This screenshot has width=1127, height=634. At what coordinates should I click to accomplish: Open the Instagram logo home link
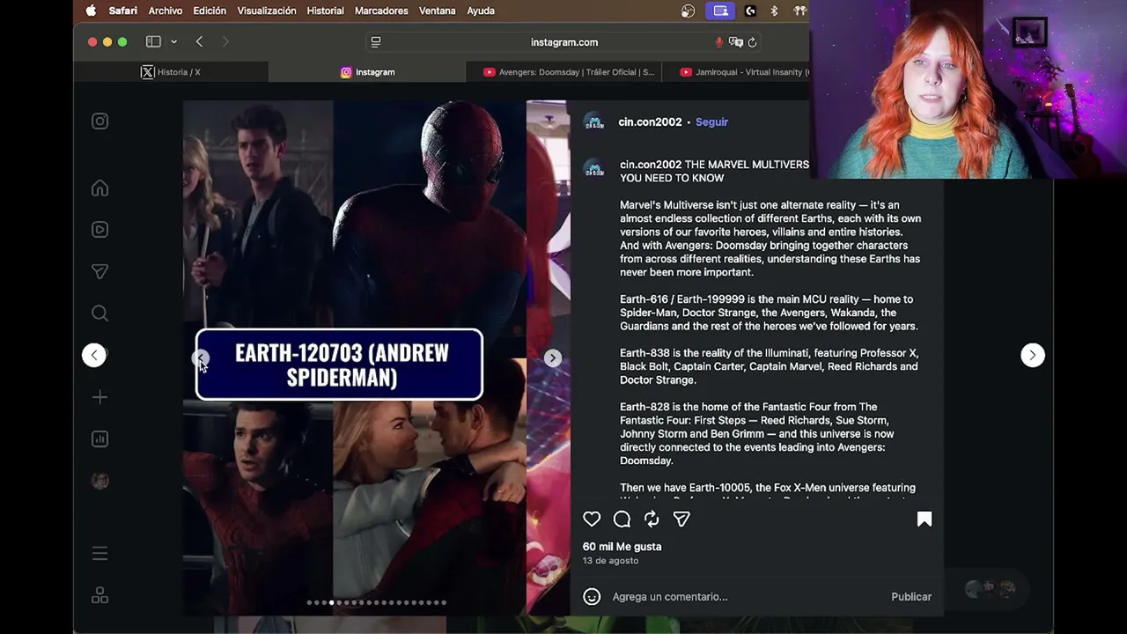[x=99, y=122]
